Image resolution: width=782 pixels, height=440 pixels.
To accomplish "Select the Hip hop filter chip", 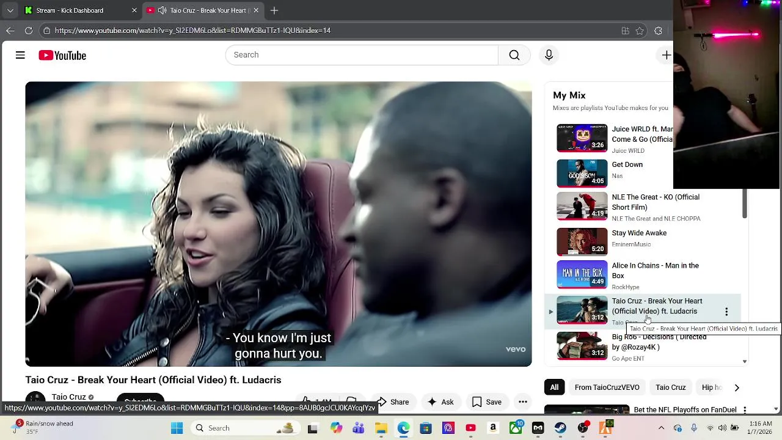I will click(711, 387).
